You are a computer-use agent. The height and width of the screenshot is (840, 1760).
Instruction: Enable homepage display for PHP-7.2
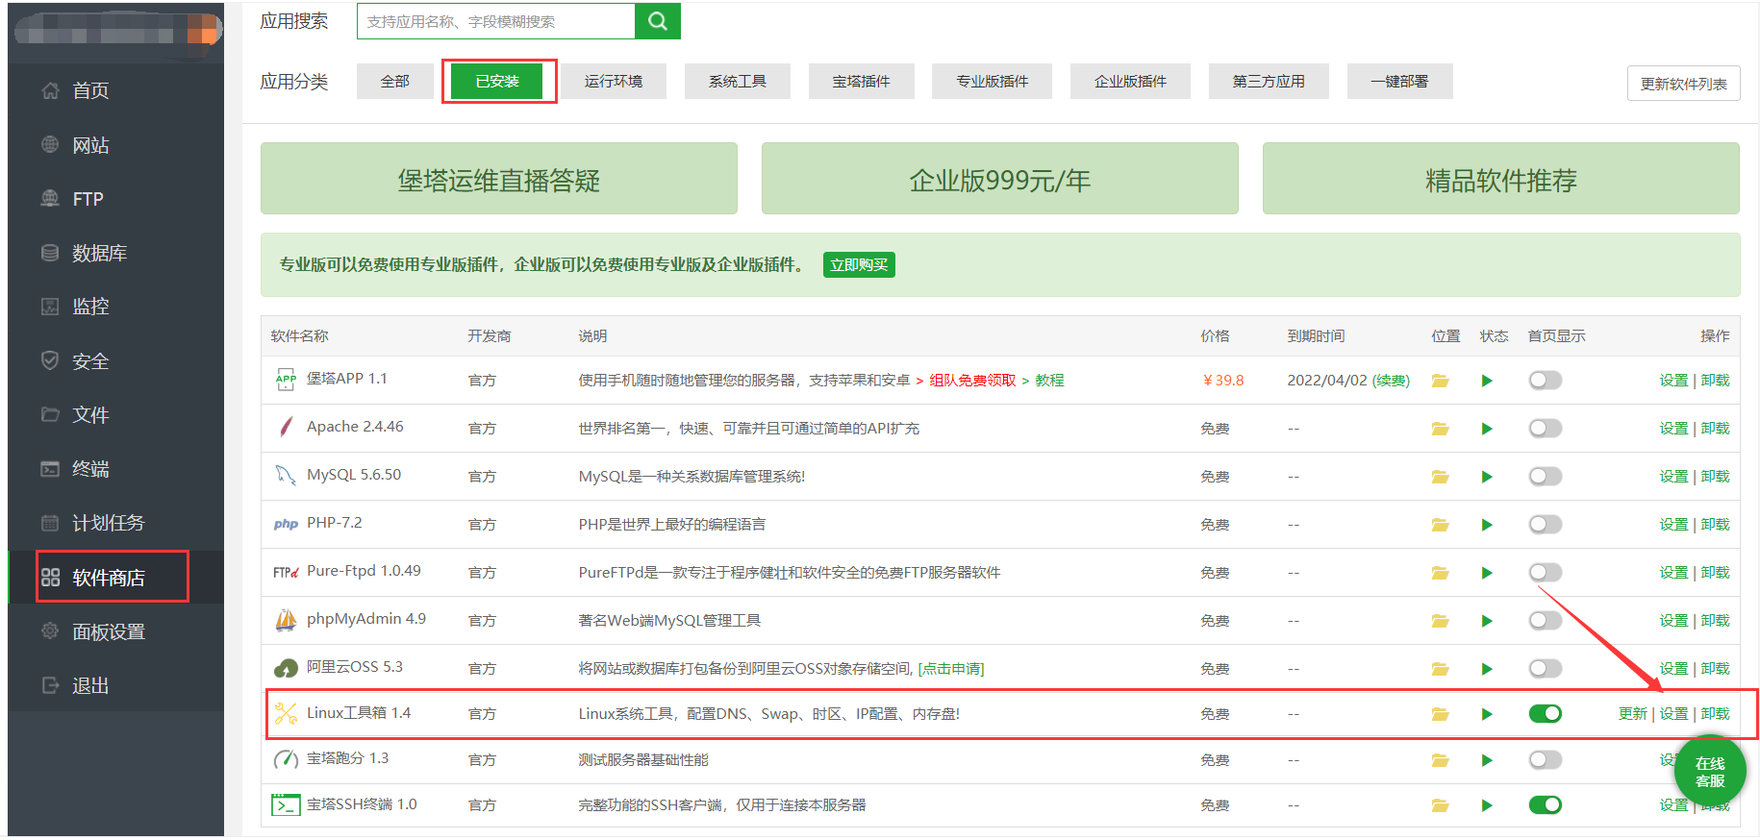click(1546, 525)
